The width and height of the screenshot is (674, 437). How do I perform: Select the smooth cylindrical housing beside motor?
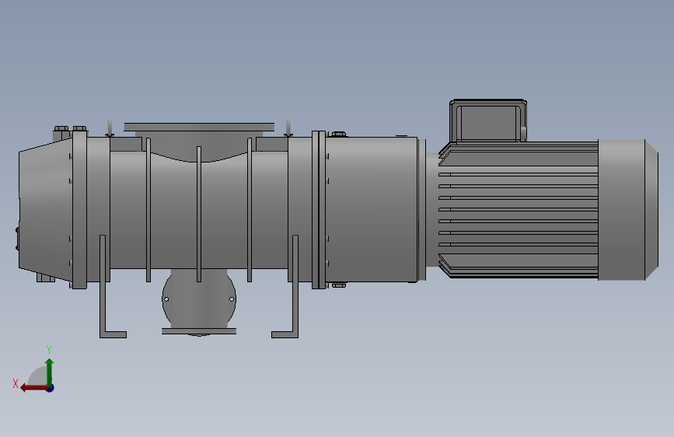(x=372, y=210)
